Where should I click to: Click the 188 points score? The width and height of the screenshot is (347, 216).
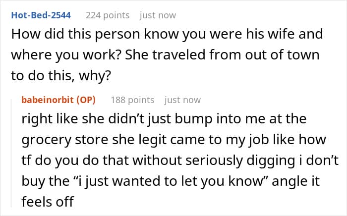[x=132, y=100]
